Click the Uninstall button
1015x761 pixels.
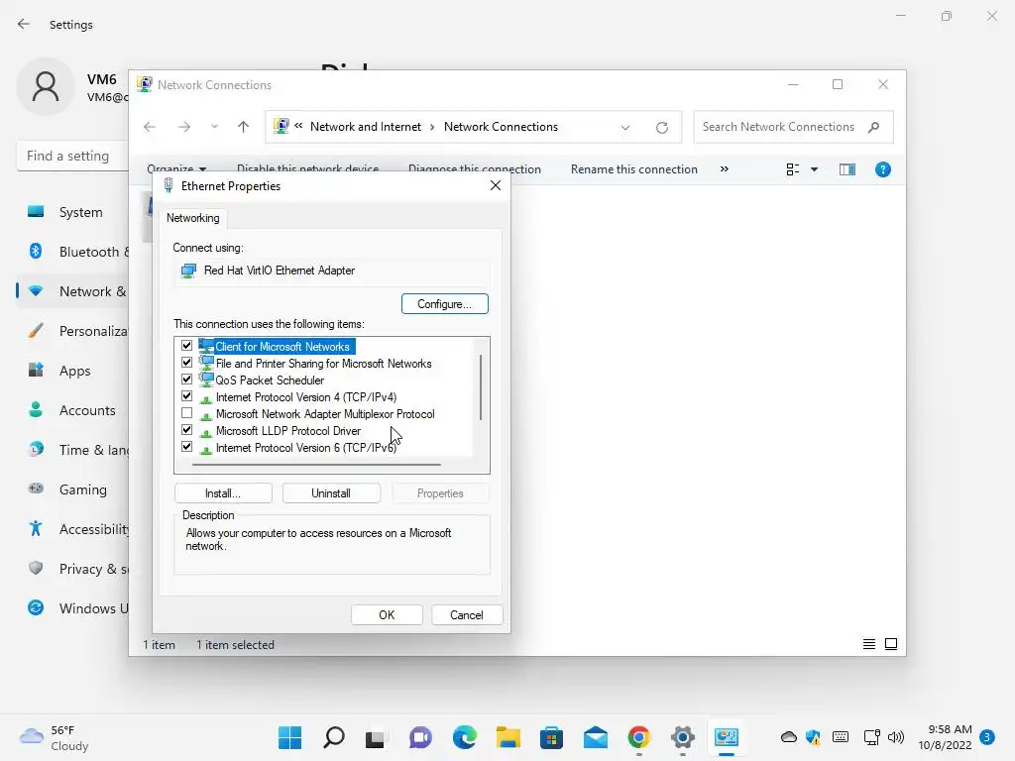pyautogui.click(x=331, y=493)
